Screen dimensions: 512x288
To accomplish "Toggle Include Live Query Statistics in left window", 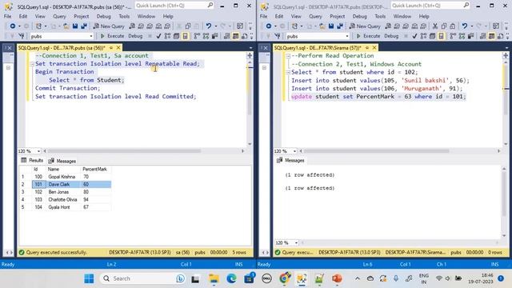I will [206, 36].
